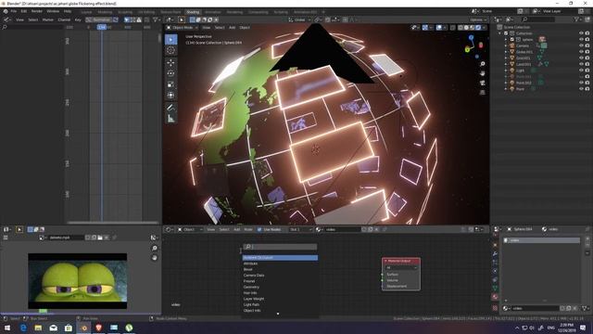
Task: Open the File menu
Action: click(x=14, y=11)
